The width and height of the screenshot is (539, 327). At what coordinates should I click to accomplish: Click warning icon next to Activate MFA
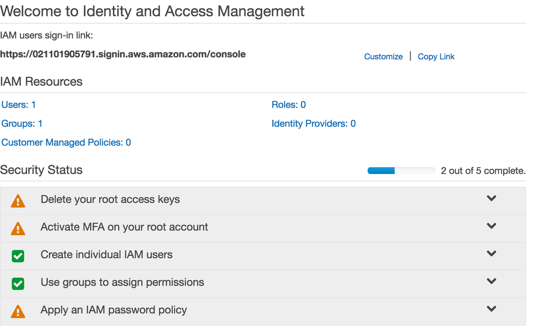18,229
